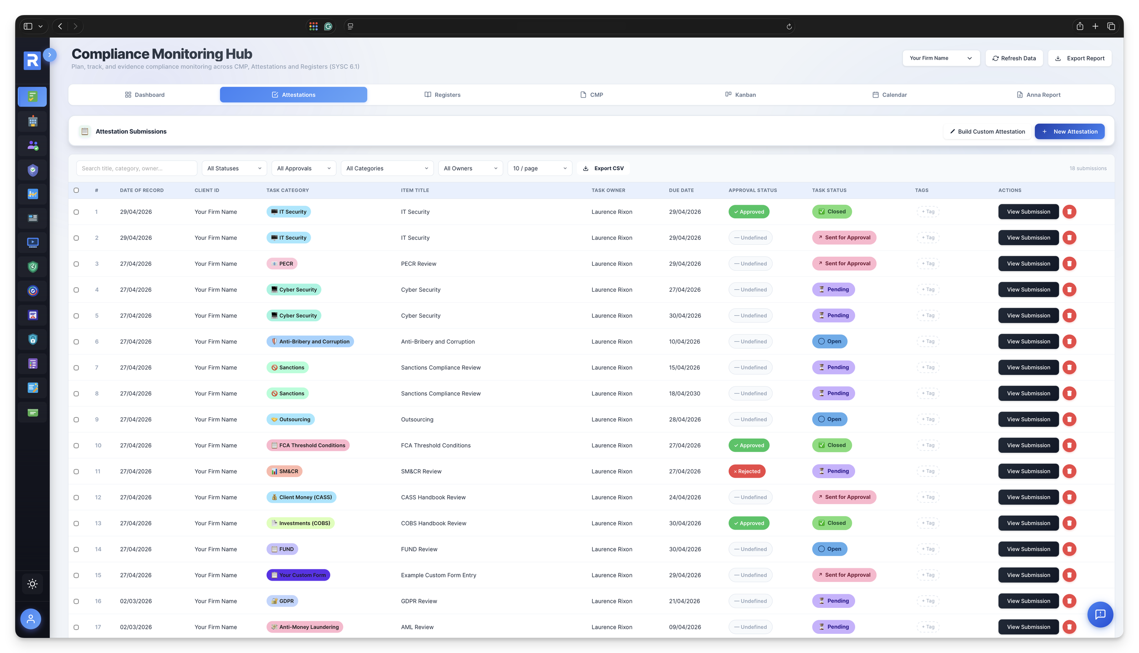Show the browser tab overview
The image size is (1139, 653).
click(1111, 26)
